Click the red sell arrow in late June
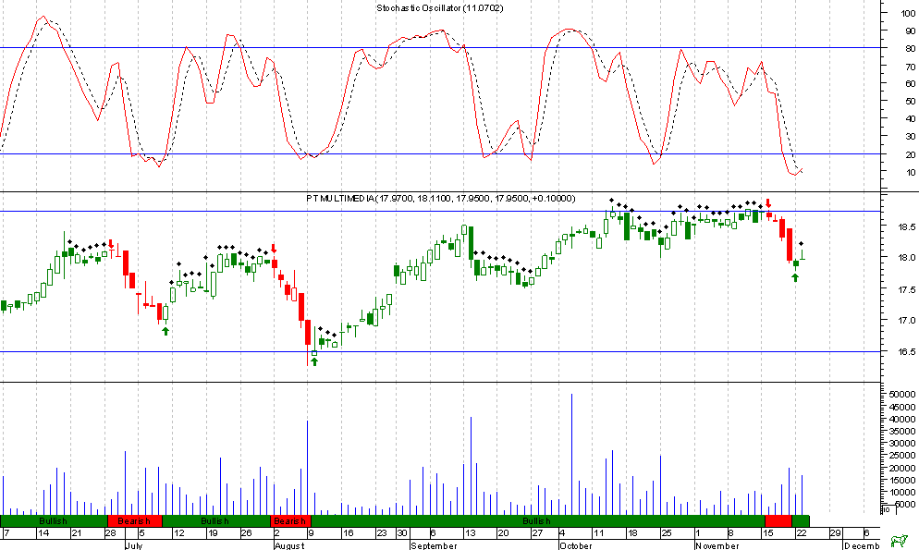919x550 pixels. pyautogui.click(x=111, y=244)
